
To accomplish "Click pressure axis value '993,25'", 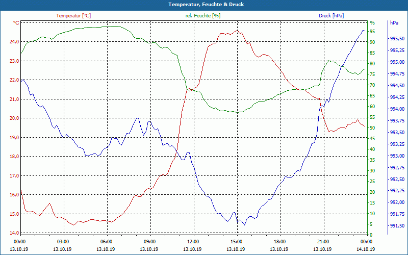I will pyautogui.click(x=397, y=144).
